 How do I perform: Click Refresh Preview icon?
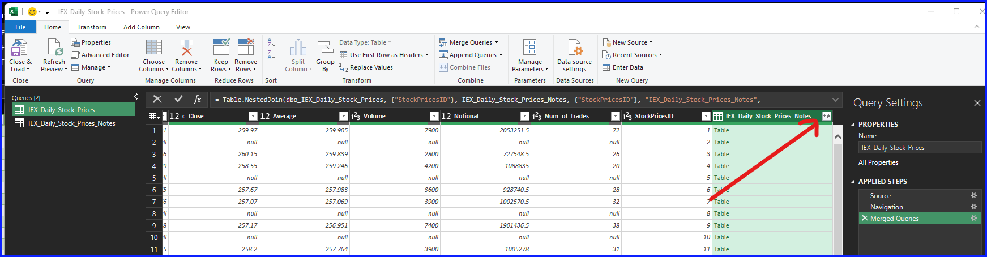[54, 48]
